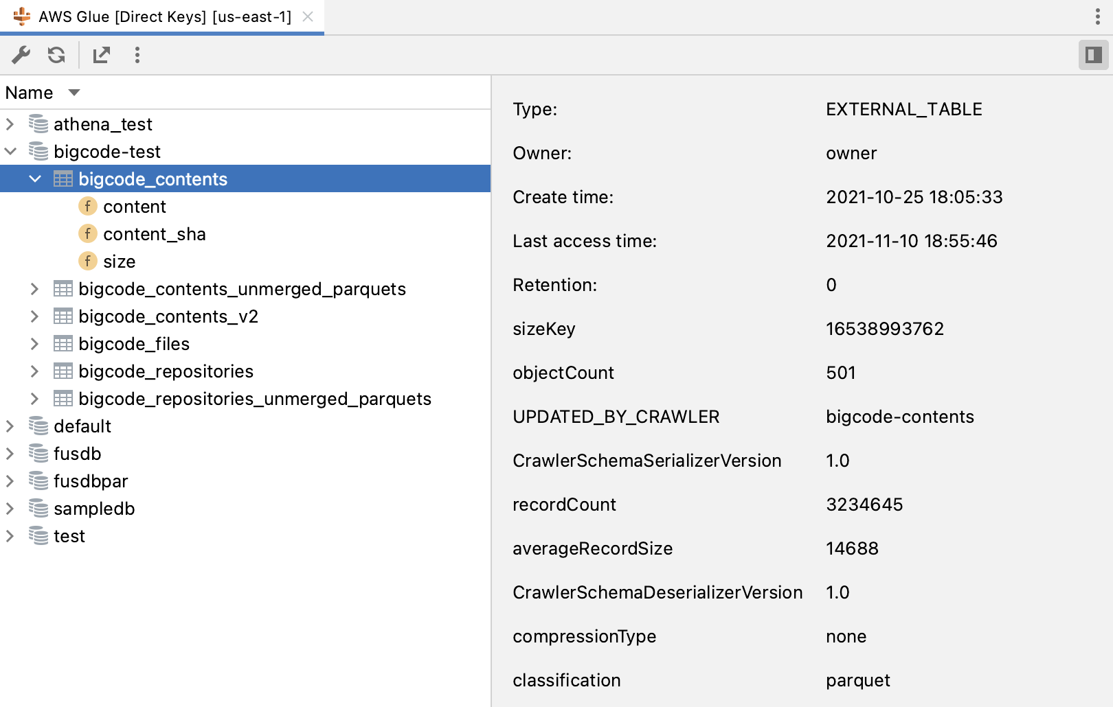1113x707 pixels.
Task: Click the field icon beside size
Action: pyautogui.click(x=88, y=261)
